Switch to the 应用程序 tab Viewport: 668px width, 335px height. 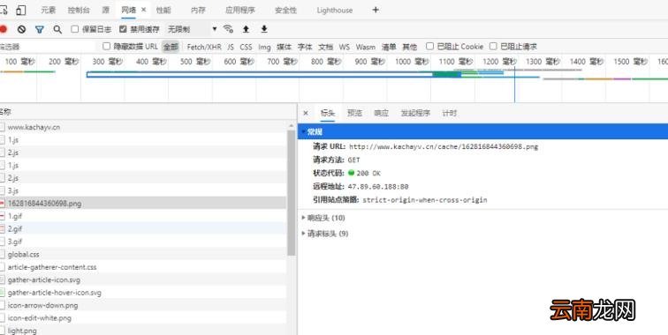tap(240, 11)
